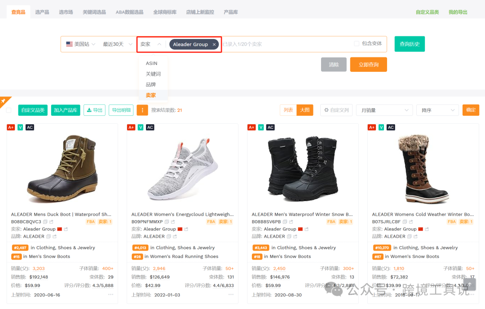Open more options dots on the Duck Boot card
Screen dimensions: 485x309
point(110,295)
